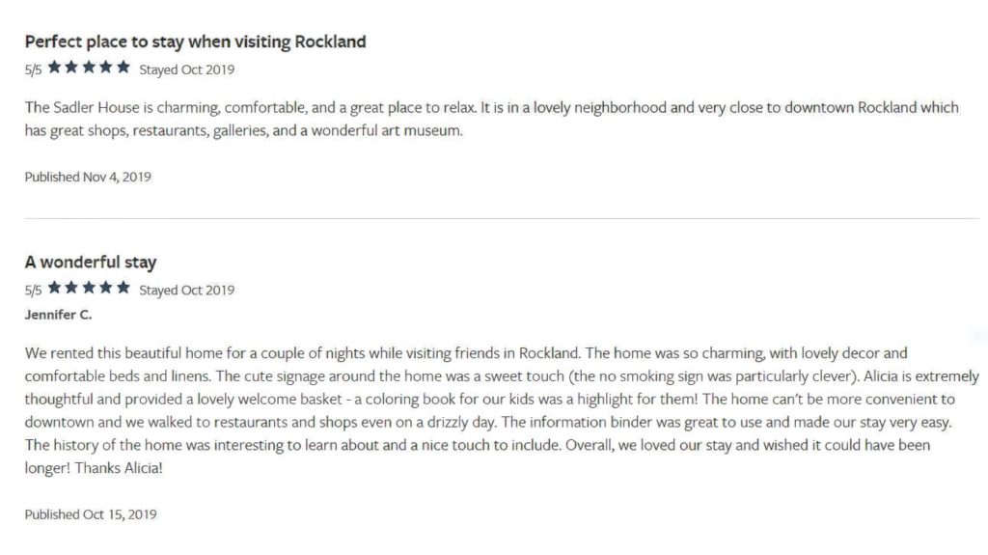This screenshot has width=988, height=555.
Task: Click the 5/5 score on "A wonderful stay" review
Action: tap(34, 291)
